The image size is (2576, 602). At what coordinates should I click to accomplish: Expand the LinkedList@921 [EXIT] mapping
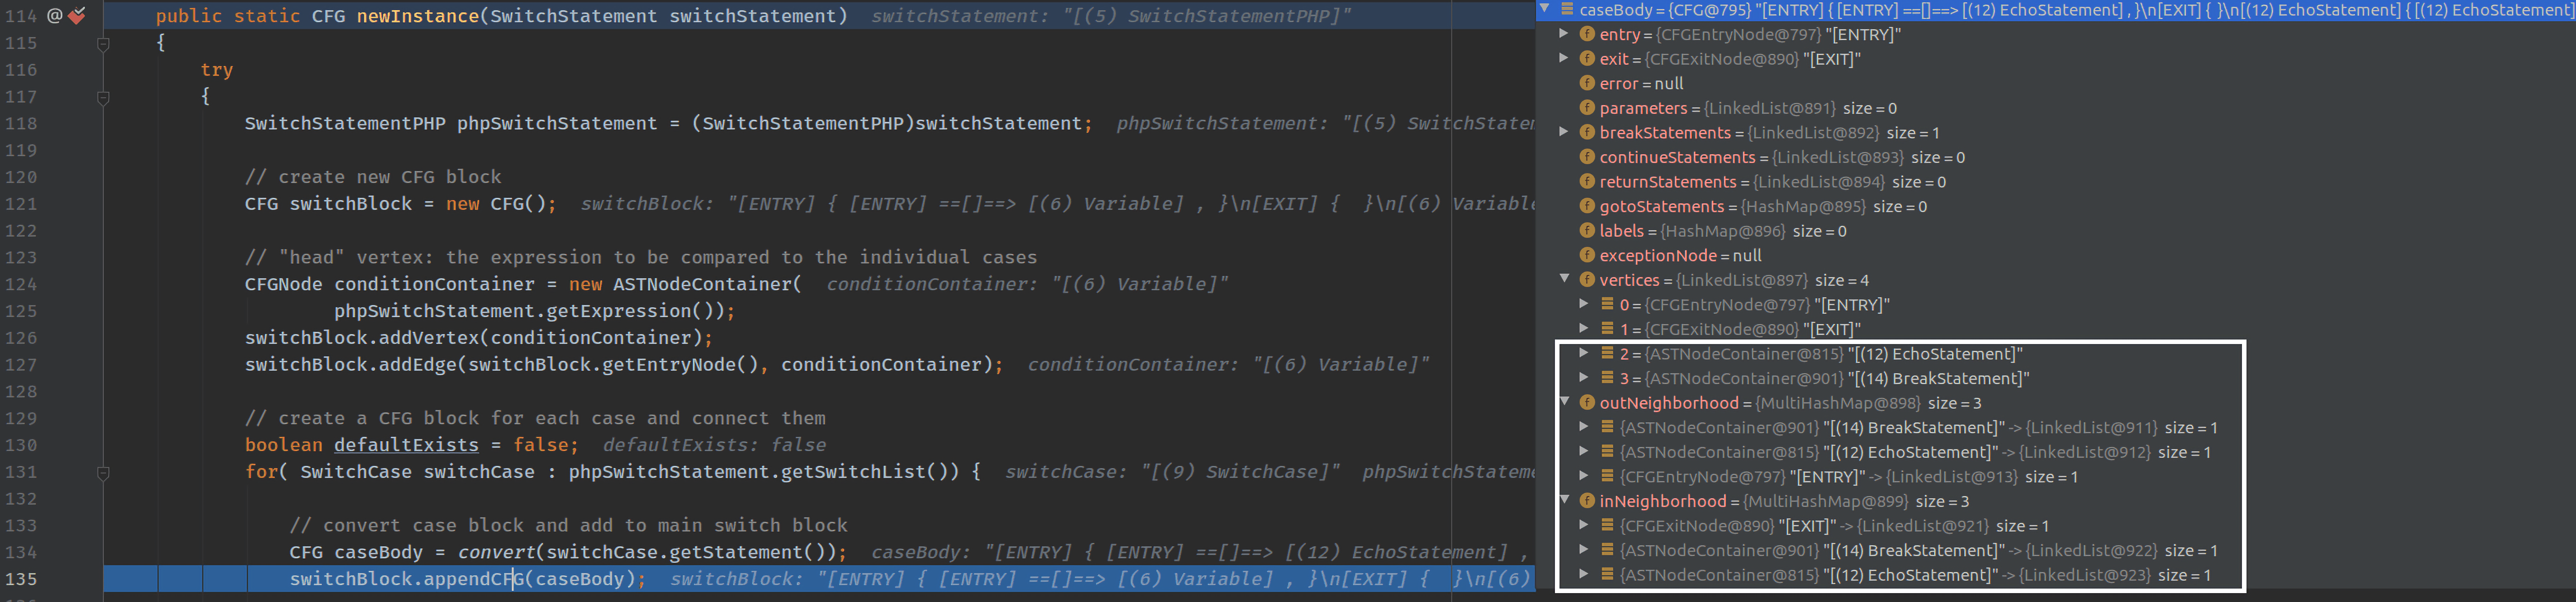[x=1584, y=524]
